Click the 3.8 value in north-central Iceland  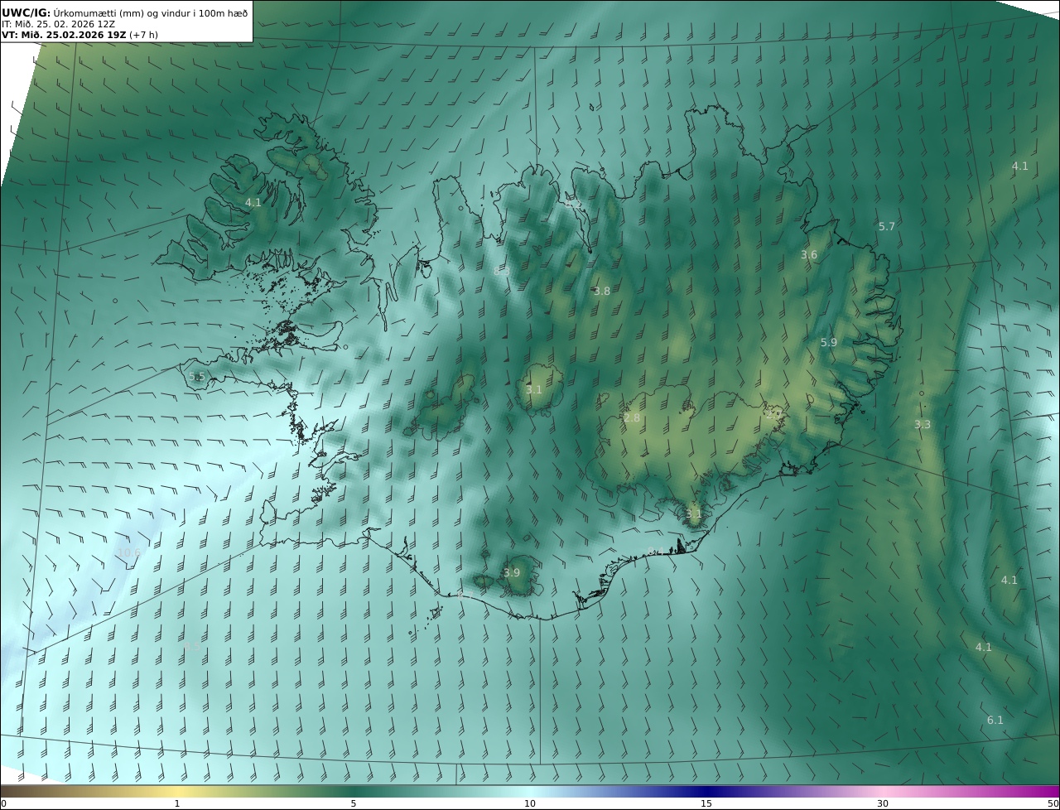point(602,291)
